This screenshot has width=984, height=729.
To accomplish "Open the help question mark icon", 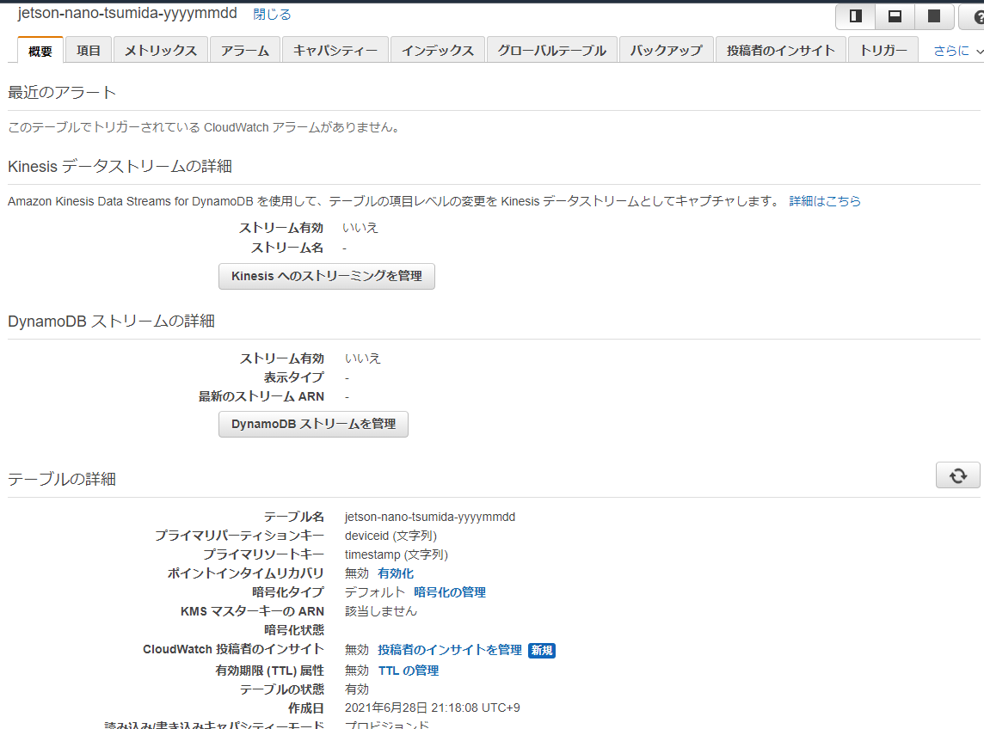I will [976, 17].
